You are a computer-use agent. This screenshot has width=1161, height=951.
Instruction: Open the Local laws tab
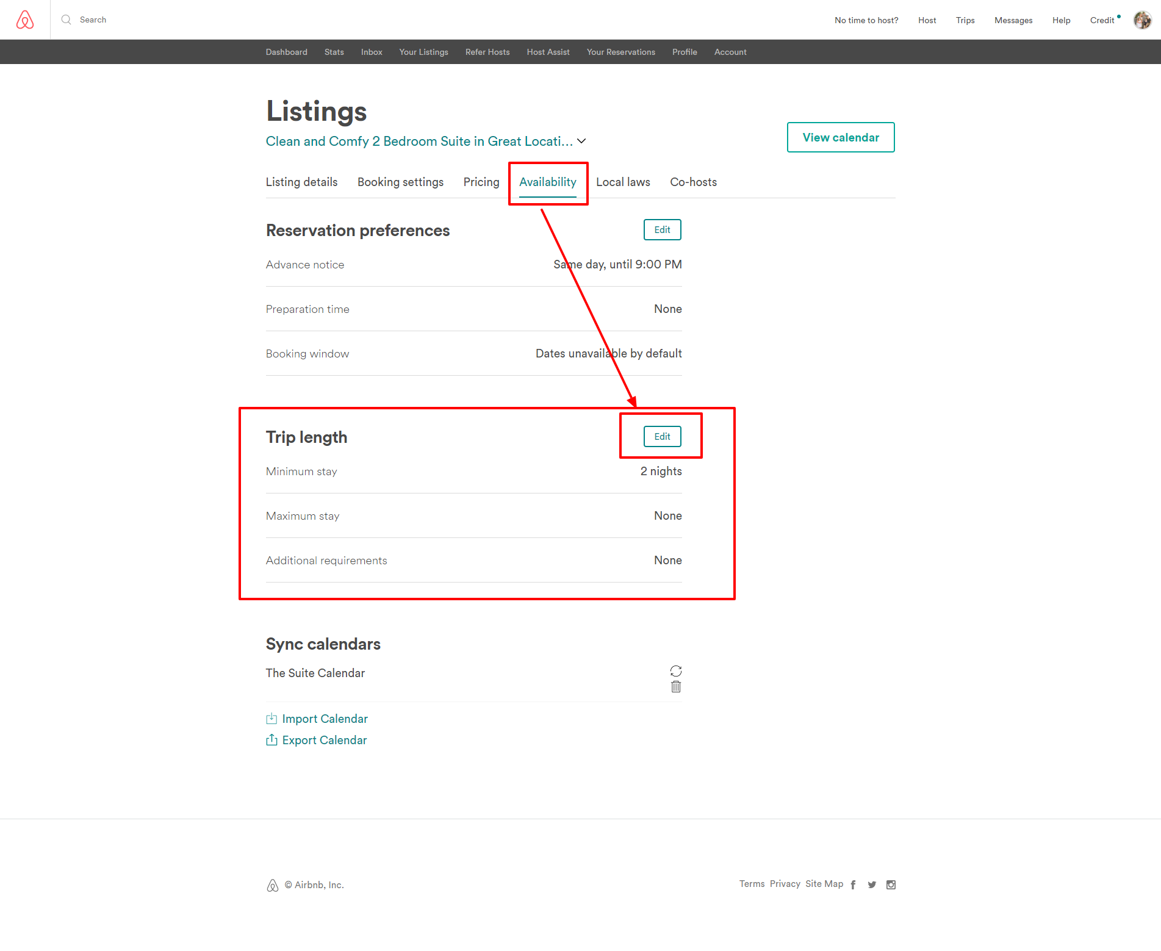(623, 182)
